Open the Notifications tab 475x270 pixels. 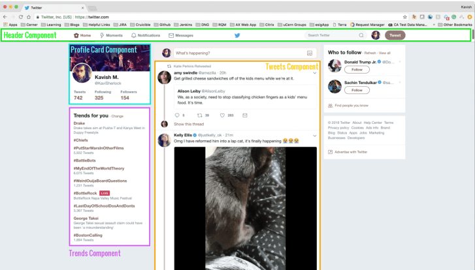pyautogui.click(x=146, y=35)
